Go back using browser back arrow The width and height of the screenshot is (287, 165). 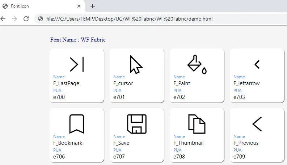pos(3,19)
